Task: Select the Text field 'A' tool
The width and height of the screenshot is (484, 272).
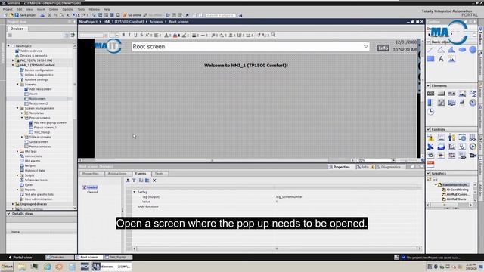Action: click(x=441, y=59)
